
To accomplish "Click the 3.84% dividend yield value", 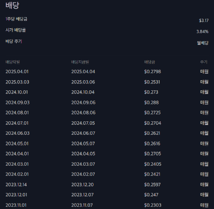I will [x=202, y=32].
